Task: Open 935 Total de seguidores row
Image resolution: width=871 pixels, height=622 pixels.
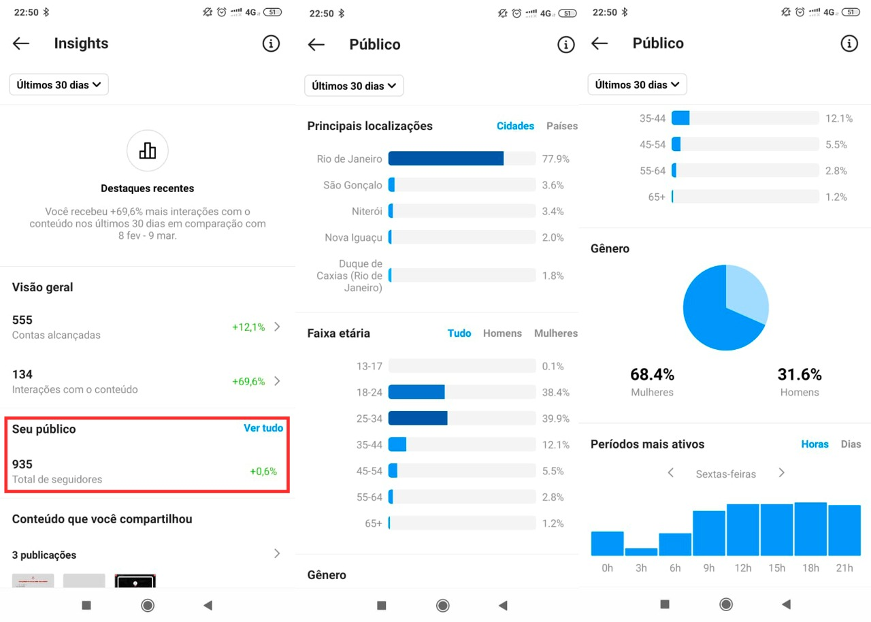Action: point(148,471)
